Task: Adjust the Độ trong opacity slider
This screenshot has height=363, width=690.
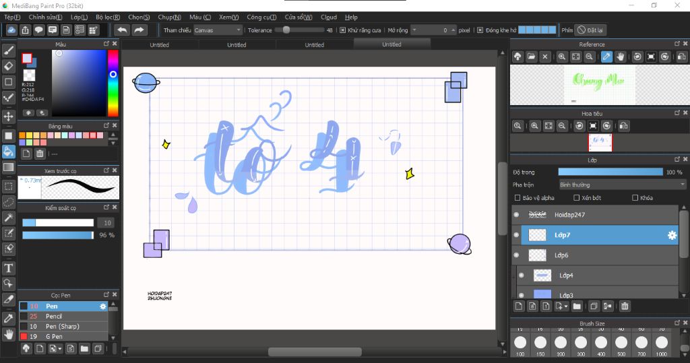Action: pos(610,172)
